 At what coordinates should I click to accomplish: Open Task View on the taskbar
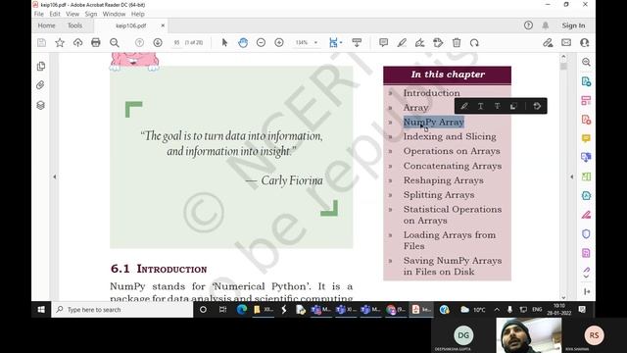point(222,310)
